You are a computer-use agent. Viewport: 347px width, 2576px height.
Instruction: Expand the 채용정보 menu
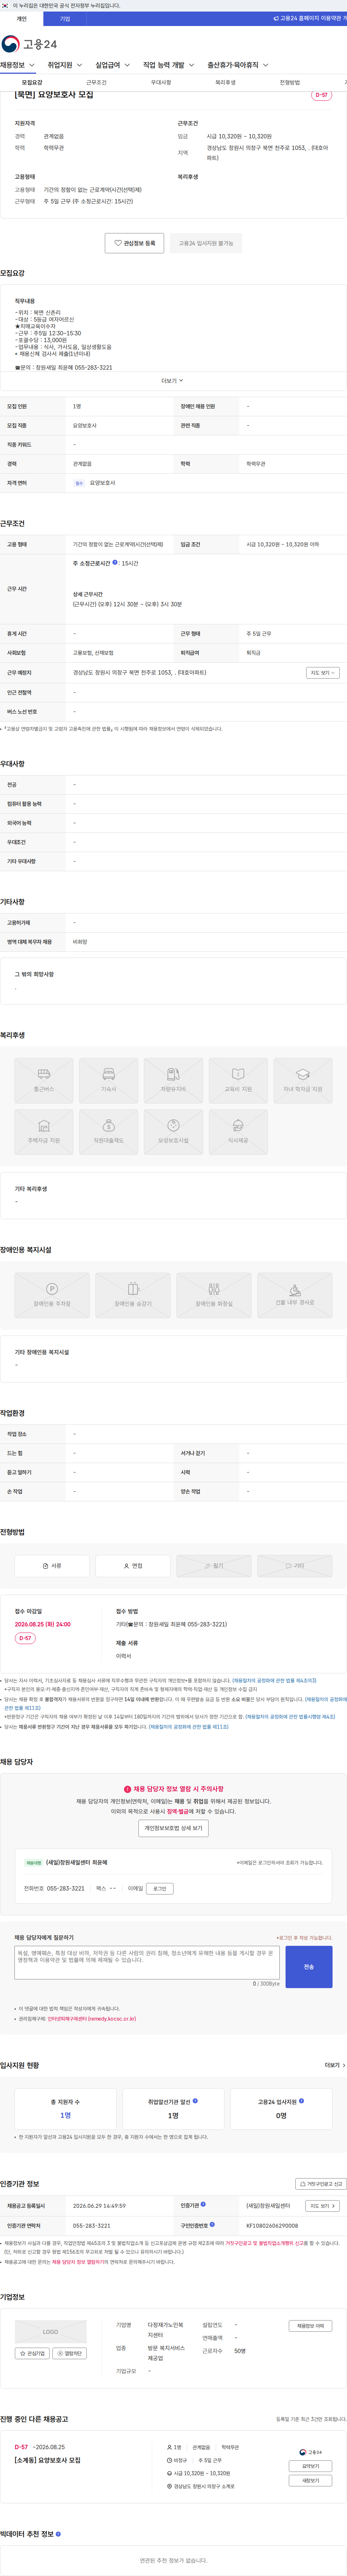pos(18,65)
